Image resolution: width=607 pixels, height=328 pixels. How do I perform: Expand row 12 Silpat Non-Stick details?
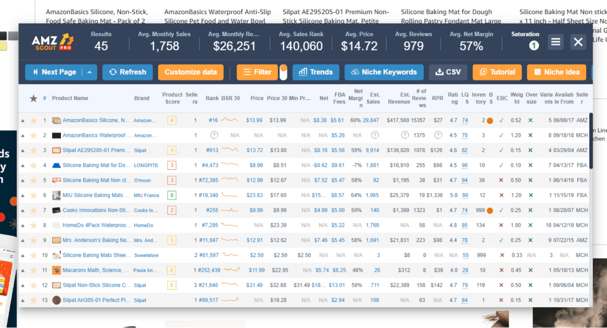coord(23,285)
